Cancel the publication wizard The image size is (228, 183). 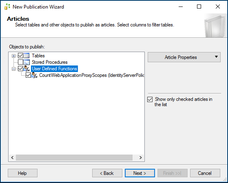205,173
